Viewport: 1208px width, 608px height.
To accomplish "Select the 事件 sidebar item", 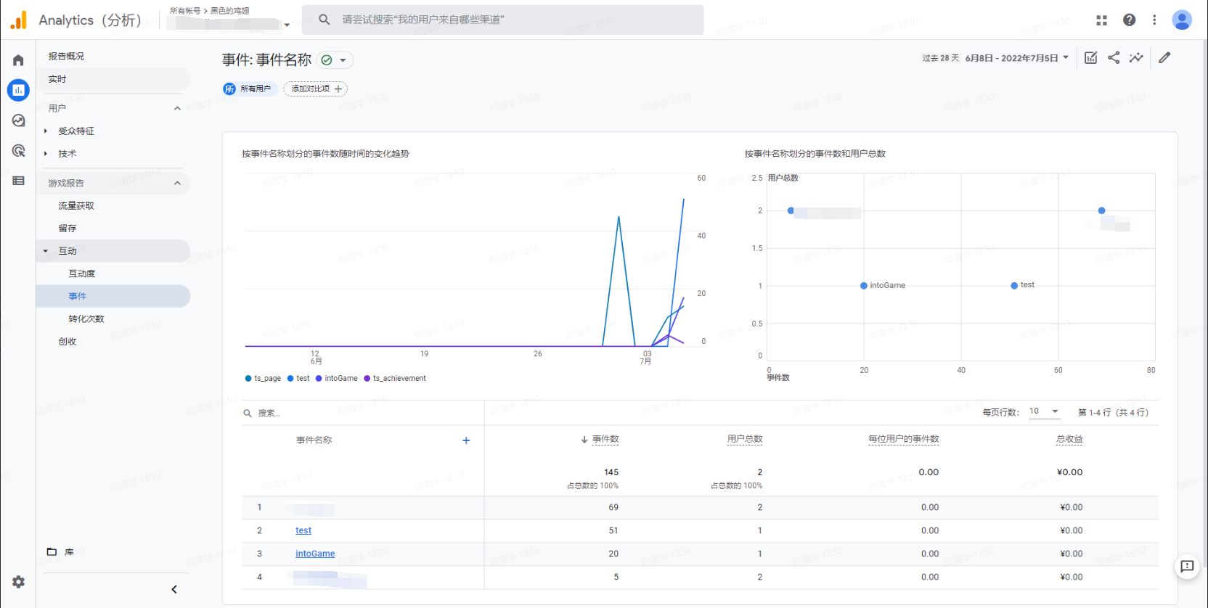I will [113, 296].
